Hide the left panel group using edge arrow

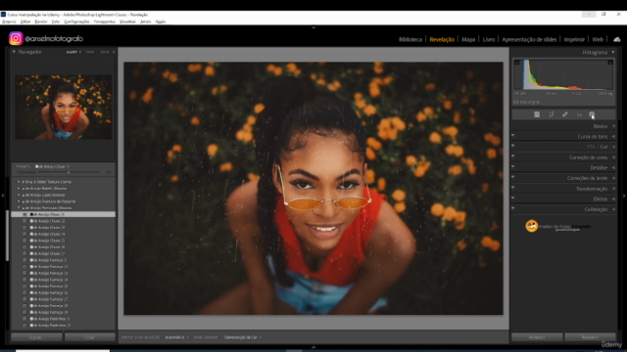tap(2, 196)
